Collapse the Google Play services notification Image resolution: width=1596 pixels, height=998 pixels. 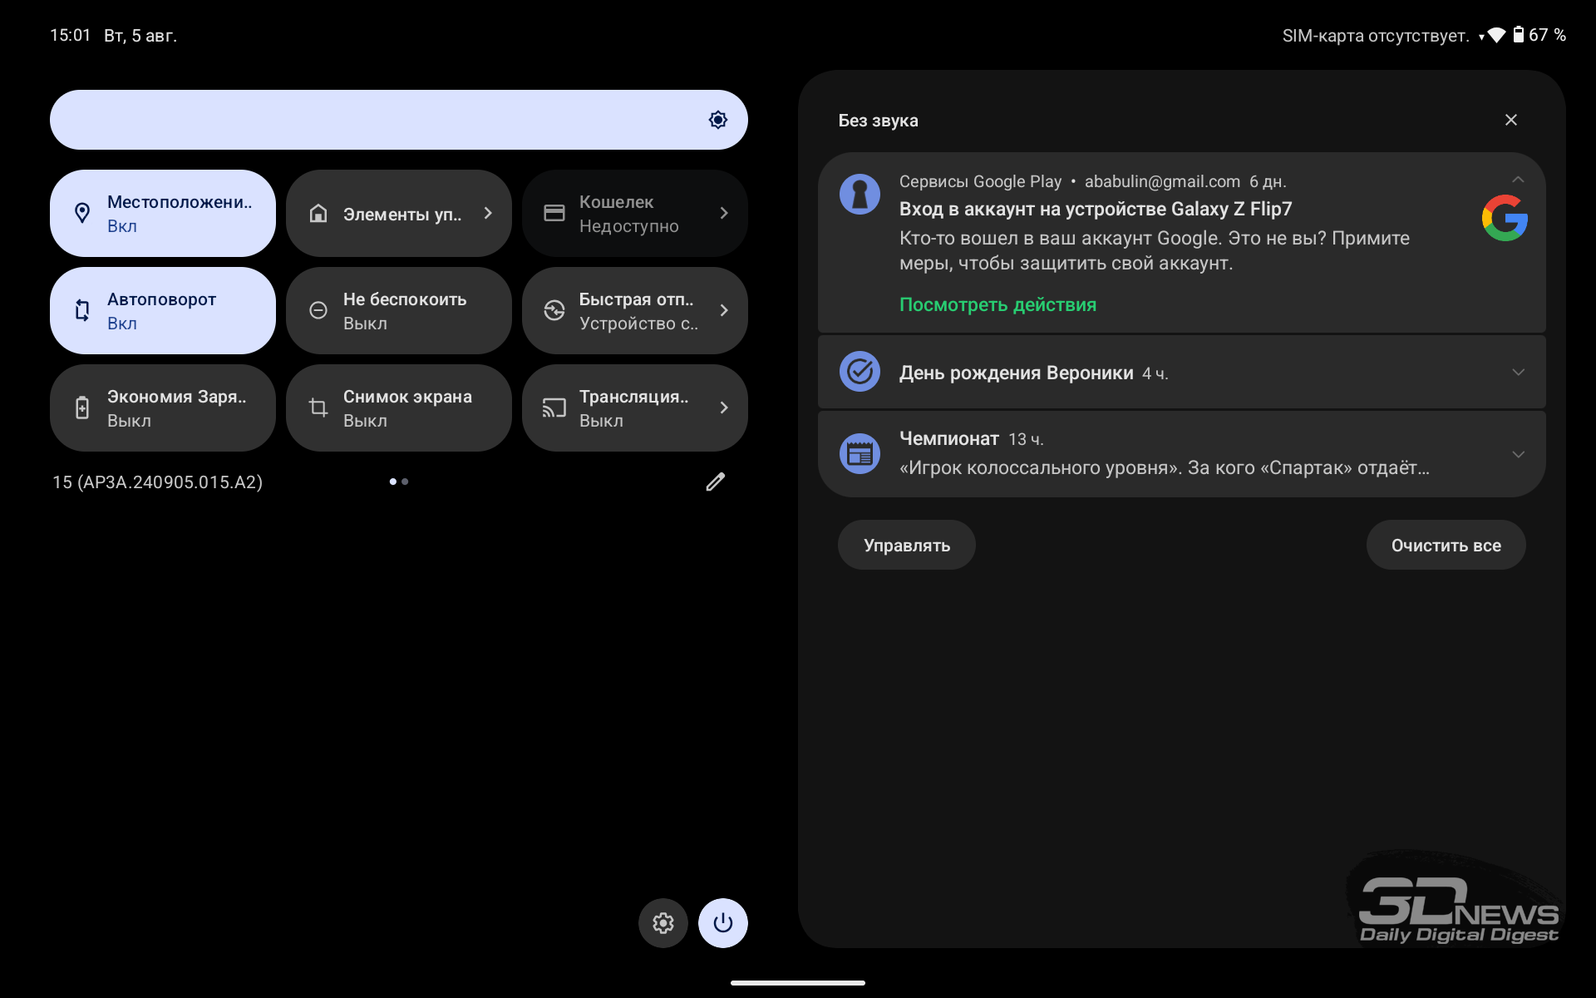(1518, 180)
